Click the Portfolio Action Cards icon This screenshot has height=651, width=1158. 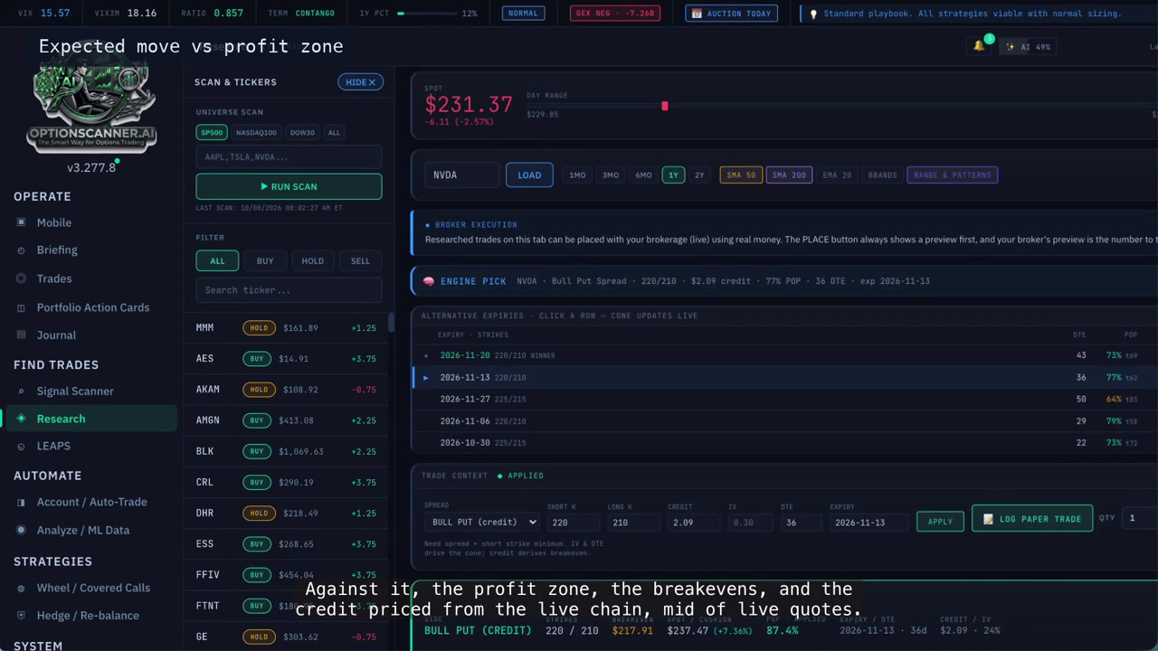(x=22, y=307)
